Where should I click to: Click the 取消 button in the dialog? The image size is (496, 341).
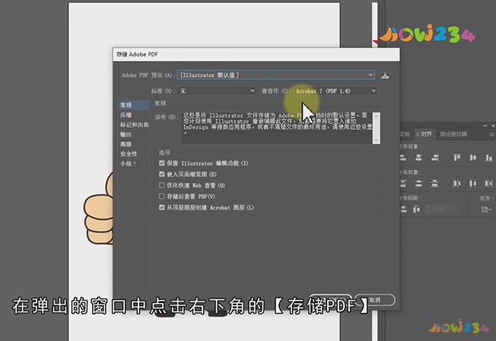coord(375,300)
